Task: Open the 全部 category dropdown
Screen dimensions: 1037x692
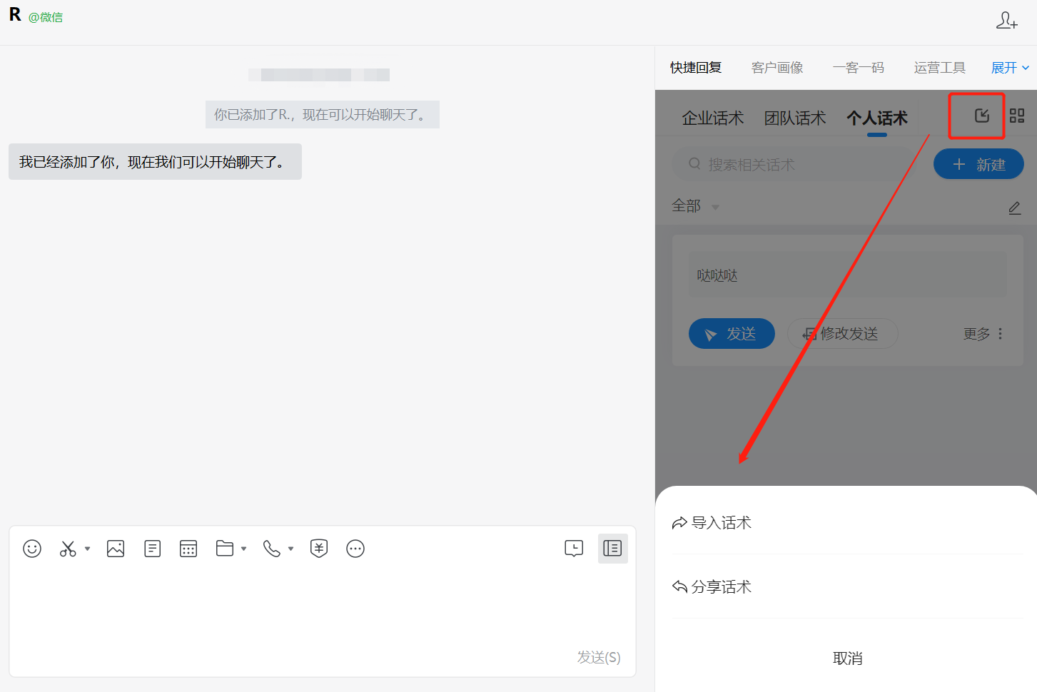Action: (x=696, y=206)
